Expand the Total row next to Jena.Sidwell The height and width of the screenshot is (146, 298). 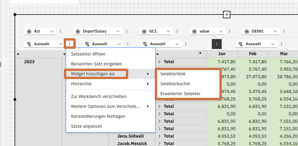160,136
